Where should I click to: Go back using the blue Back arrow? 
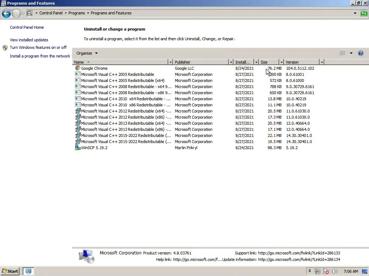click(x=6, y=14)
